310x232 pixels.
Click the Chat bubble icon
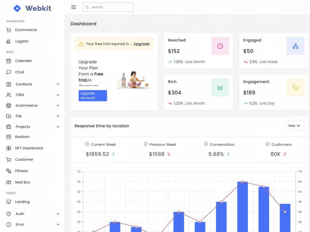pyautogui.click(x=8, y=72)
